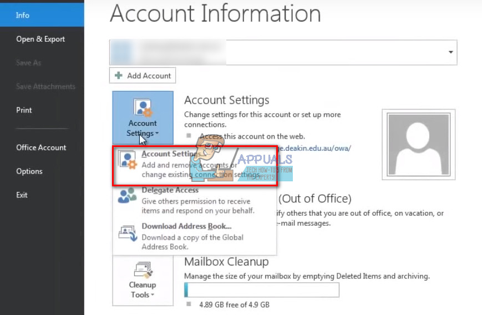Click the Account Settings menu item icon
The height and width of the screenshot is (315, 482).
[x=128, y=160]
